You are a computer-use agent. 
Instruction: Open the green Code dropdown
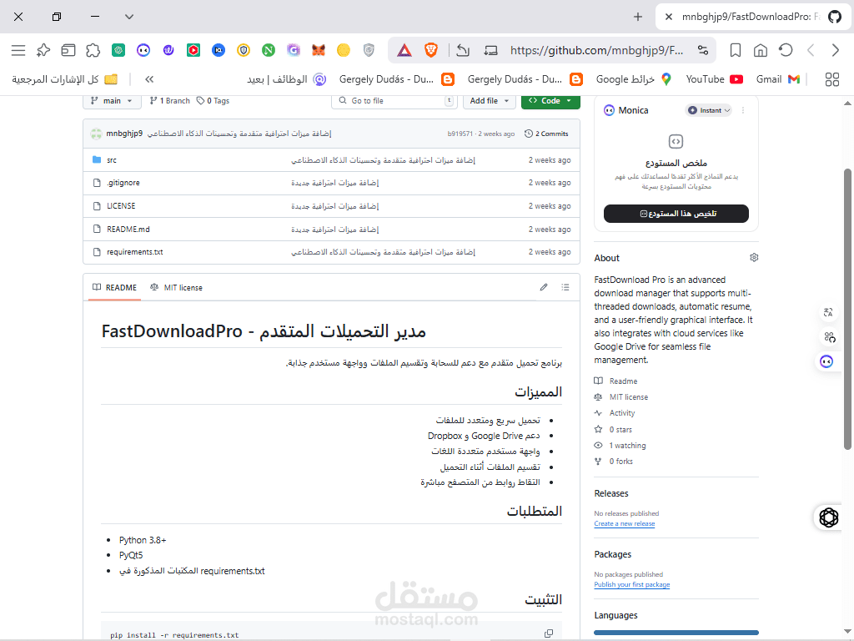coord(550,101)
